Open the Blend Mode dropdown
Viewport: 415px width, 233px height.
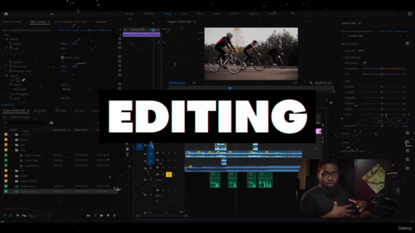point(76,89)
